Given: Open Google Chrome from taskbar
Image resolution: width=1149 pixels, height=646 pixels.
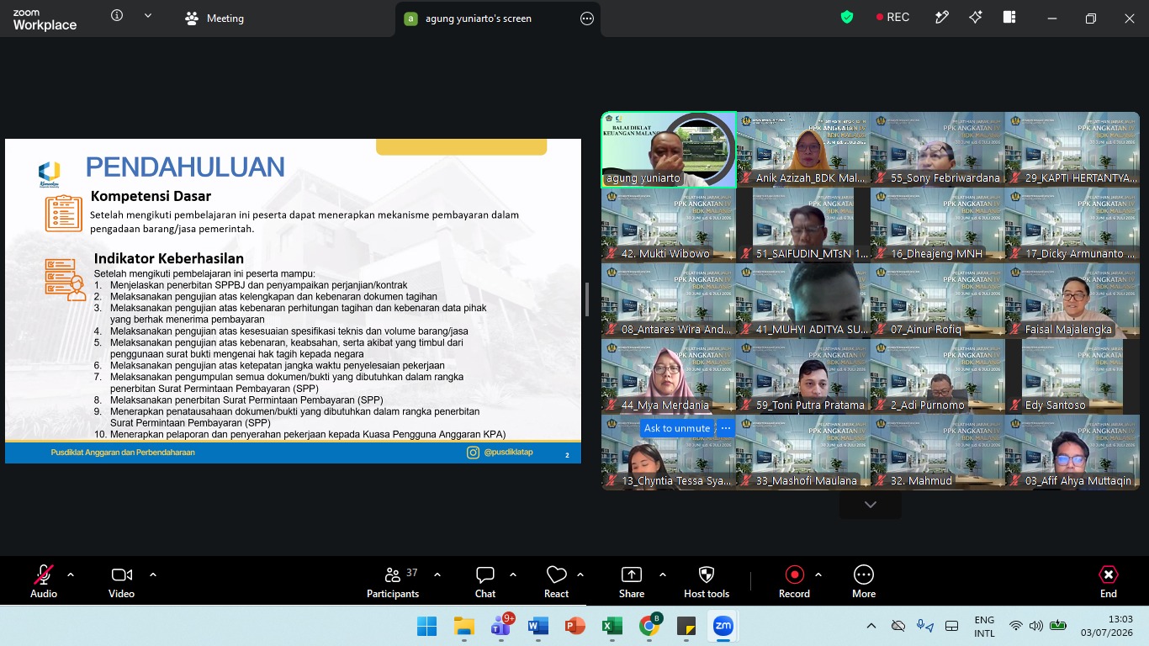Looking at the screenshot, I should (649, 626).
